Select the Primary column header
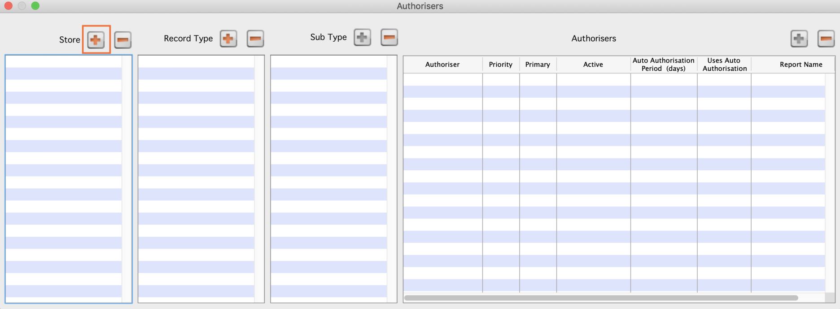The height and width of the screenshot is (309, 840). point(538,64)
